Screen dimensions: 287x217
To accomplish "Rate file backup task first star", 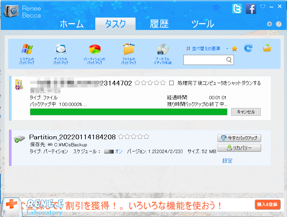I will coord(137,83).
